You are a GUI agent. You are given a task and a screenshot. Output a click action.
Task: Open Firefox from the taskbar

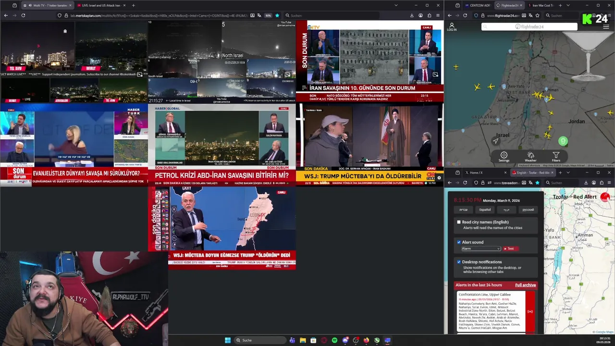[366, 340]
